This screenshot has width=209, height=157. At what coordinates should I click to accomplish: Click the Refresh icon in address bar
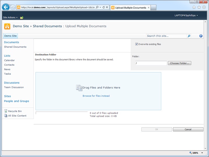point(104,7)
